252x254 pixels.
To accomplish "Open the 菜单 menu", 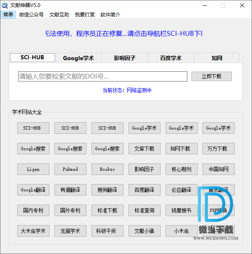I will point(8,15).
